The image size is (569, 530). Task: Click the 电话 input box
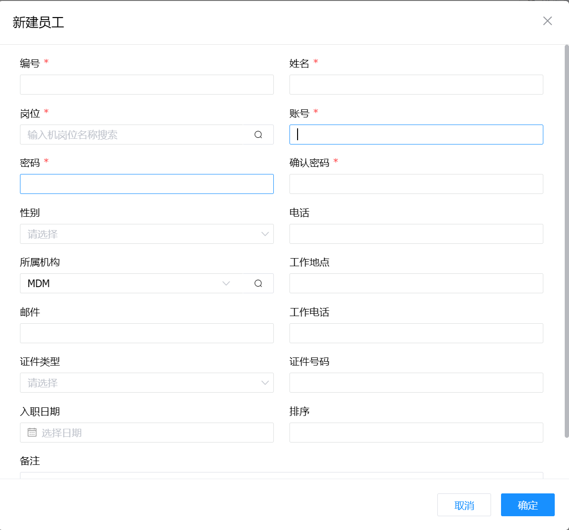(416, 234)
